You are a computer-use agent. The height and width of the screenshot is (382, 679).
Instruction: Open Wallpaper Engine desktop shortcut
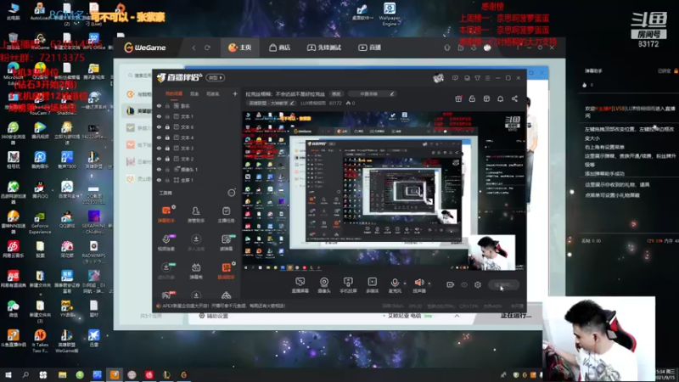[x=389, y=14]
